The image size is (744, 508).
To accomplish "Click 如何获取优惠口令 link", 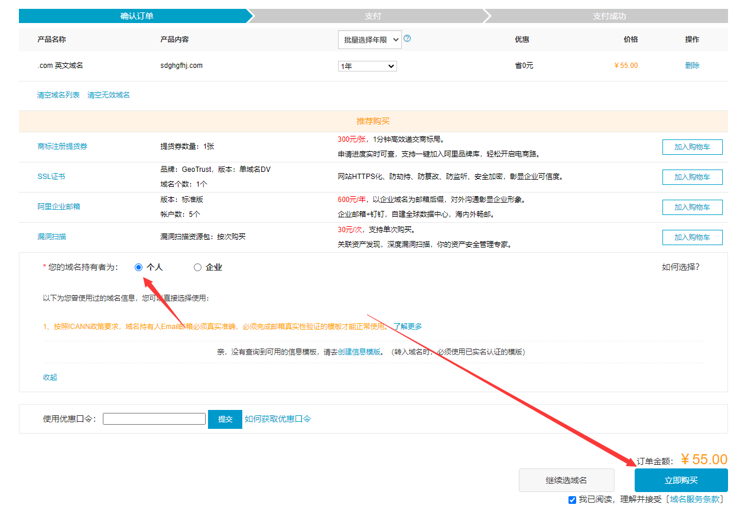I will click(278, 418).
